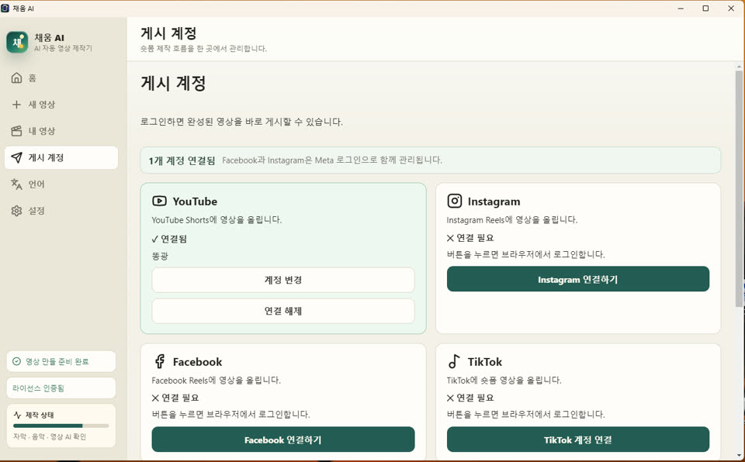Image resolution: width=745 pixels, height=462 pixels.
Task: Click the activity pulse icon beside 제작 상태
Action: [x=18, y=415]
